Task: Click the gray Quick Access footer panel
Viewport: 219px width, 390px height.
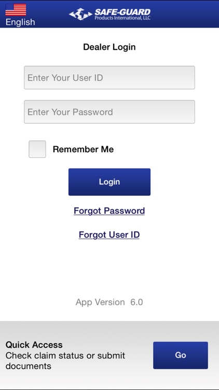Action: 109,355
